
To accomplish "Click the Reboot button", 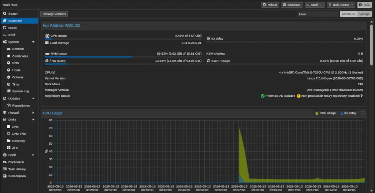I will pyautogui.click(x=270, y=5).
